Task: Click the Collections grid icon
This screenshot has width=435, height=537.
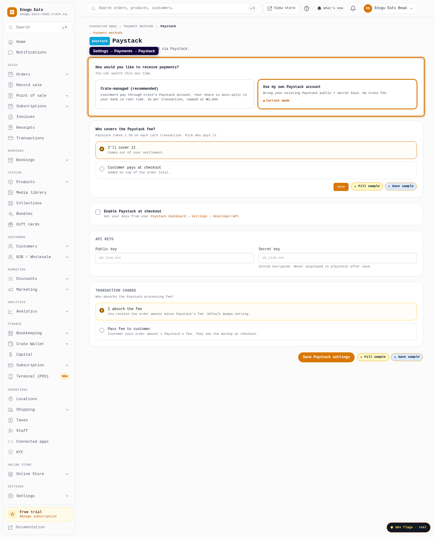Action: [x=11, y=203]
